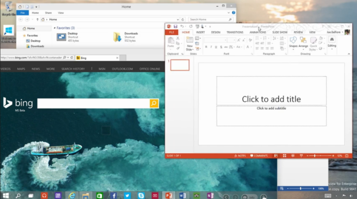The image size is (357, 199).
Task: Open File Explorer address history dropdown
Action: (178, 20)
